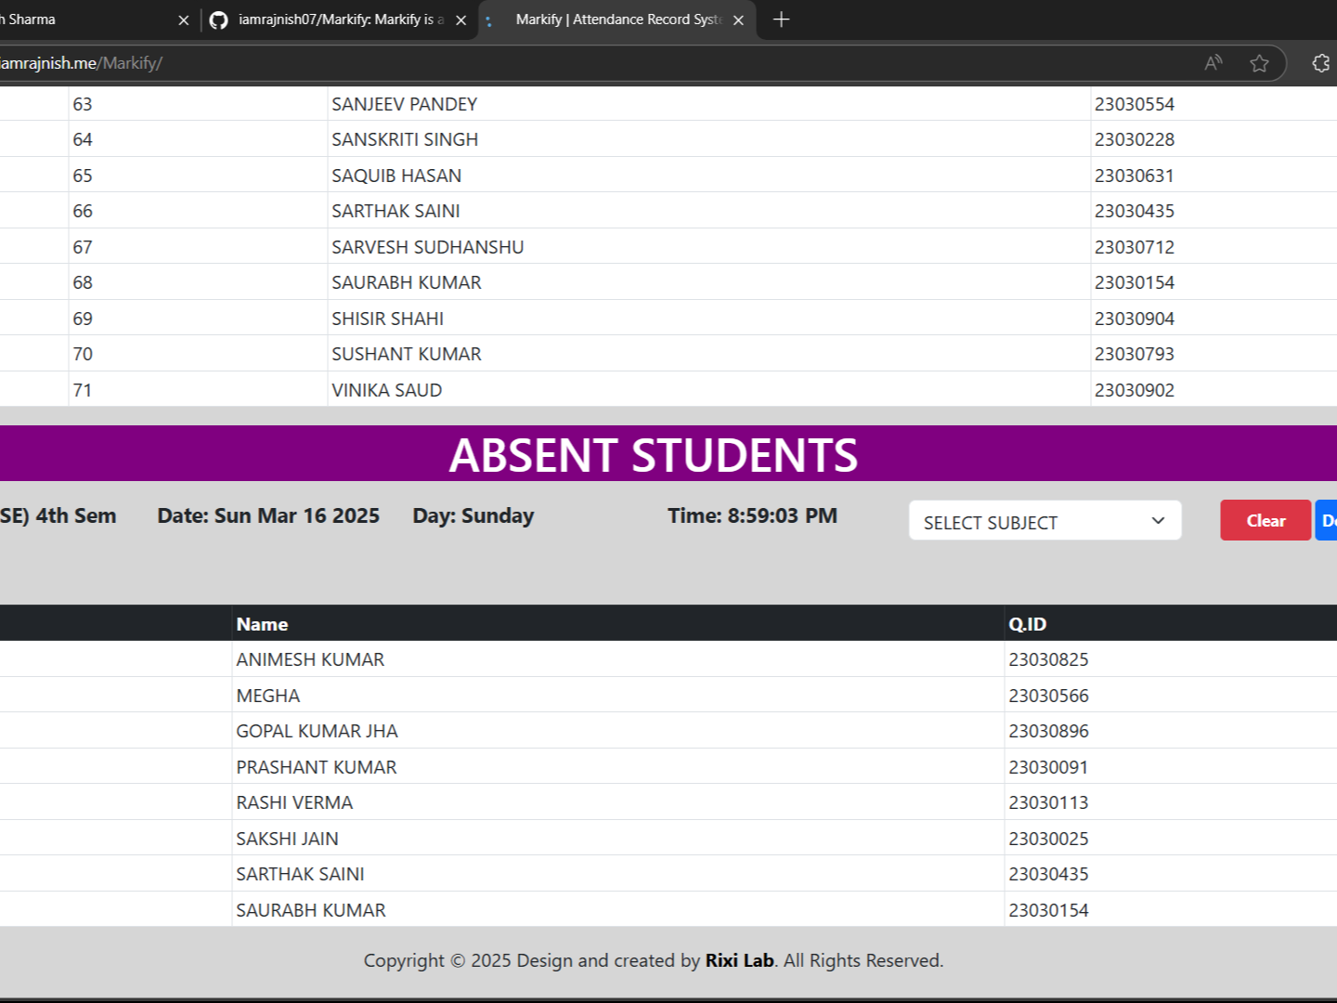1337x1003 pixels.
Task: Select ANIMESH KUMAR in absent students list
Action: 310,659
